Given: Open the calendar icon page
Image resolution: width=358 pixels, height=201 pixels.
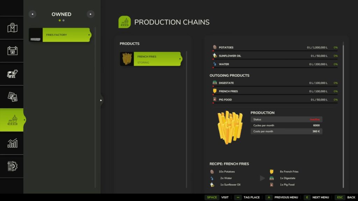Looking at the screenshot, I should [x=12, y=51].
